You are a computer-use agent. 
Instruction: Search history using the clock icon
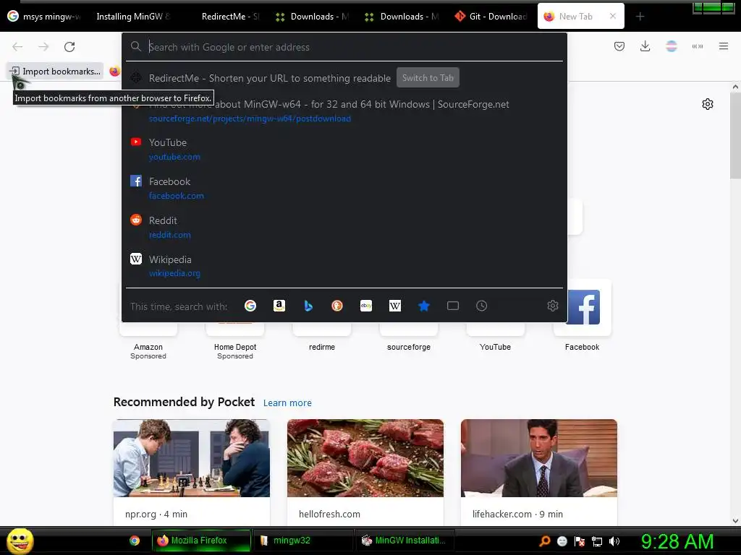point(481,306)
